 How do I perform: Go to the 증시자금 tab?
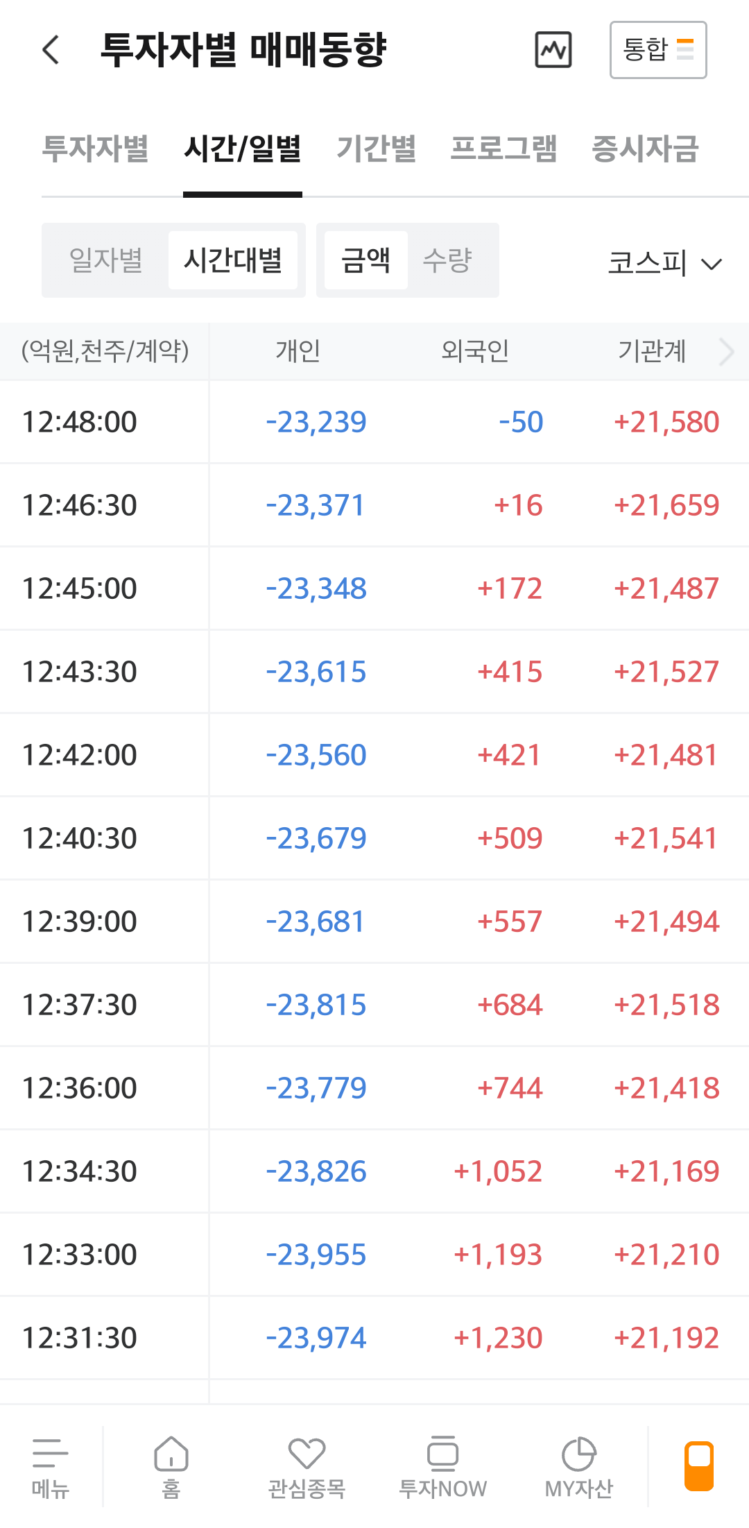point(644,148)
